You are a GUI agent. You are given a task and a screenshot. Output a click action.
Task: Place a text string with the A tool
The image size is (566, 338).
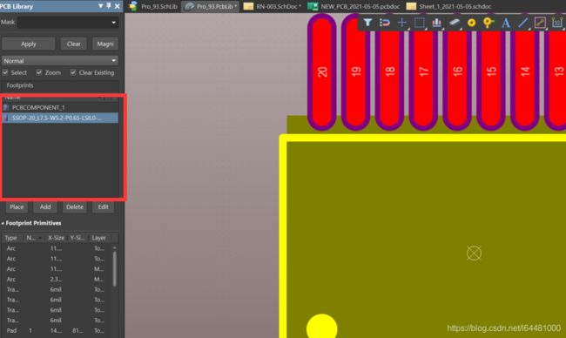pos(506,23)
